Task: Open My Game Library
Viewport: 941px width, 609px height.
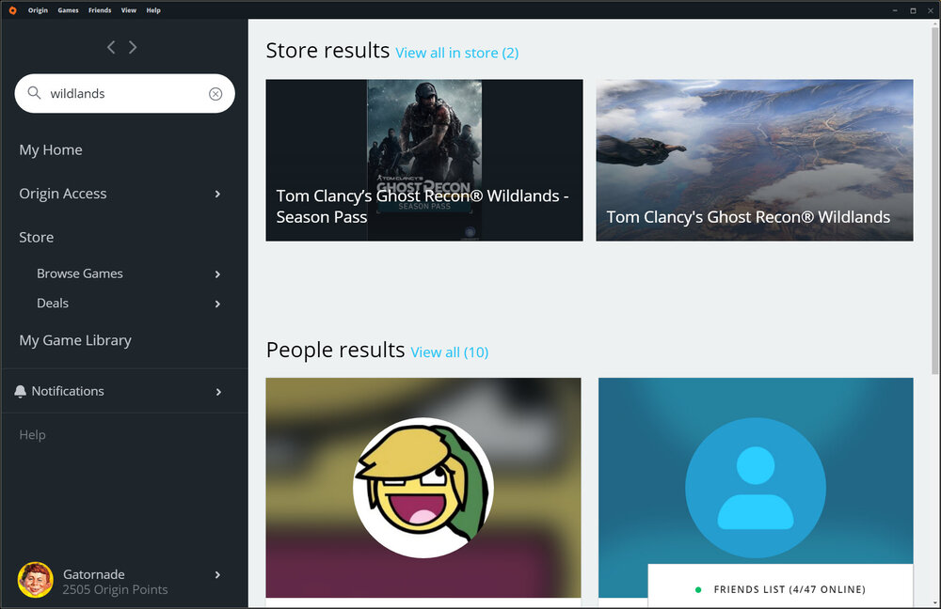Action: [75, 340]
